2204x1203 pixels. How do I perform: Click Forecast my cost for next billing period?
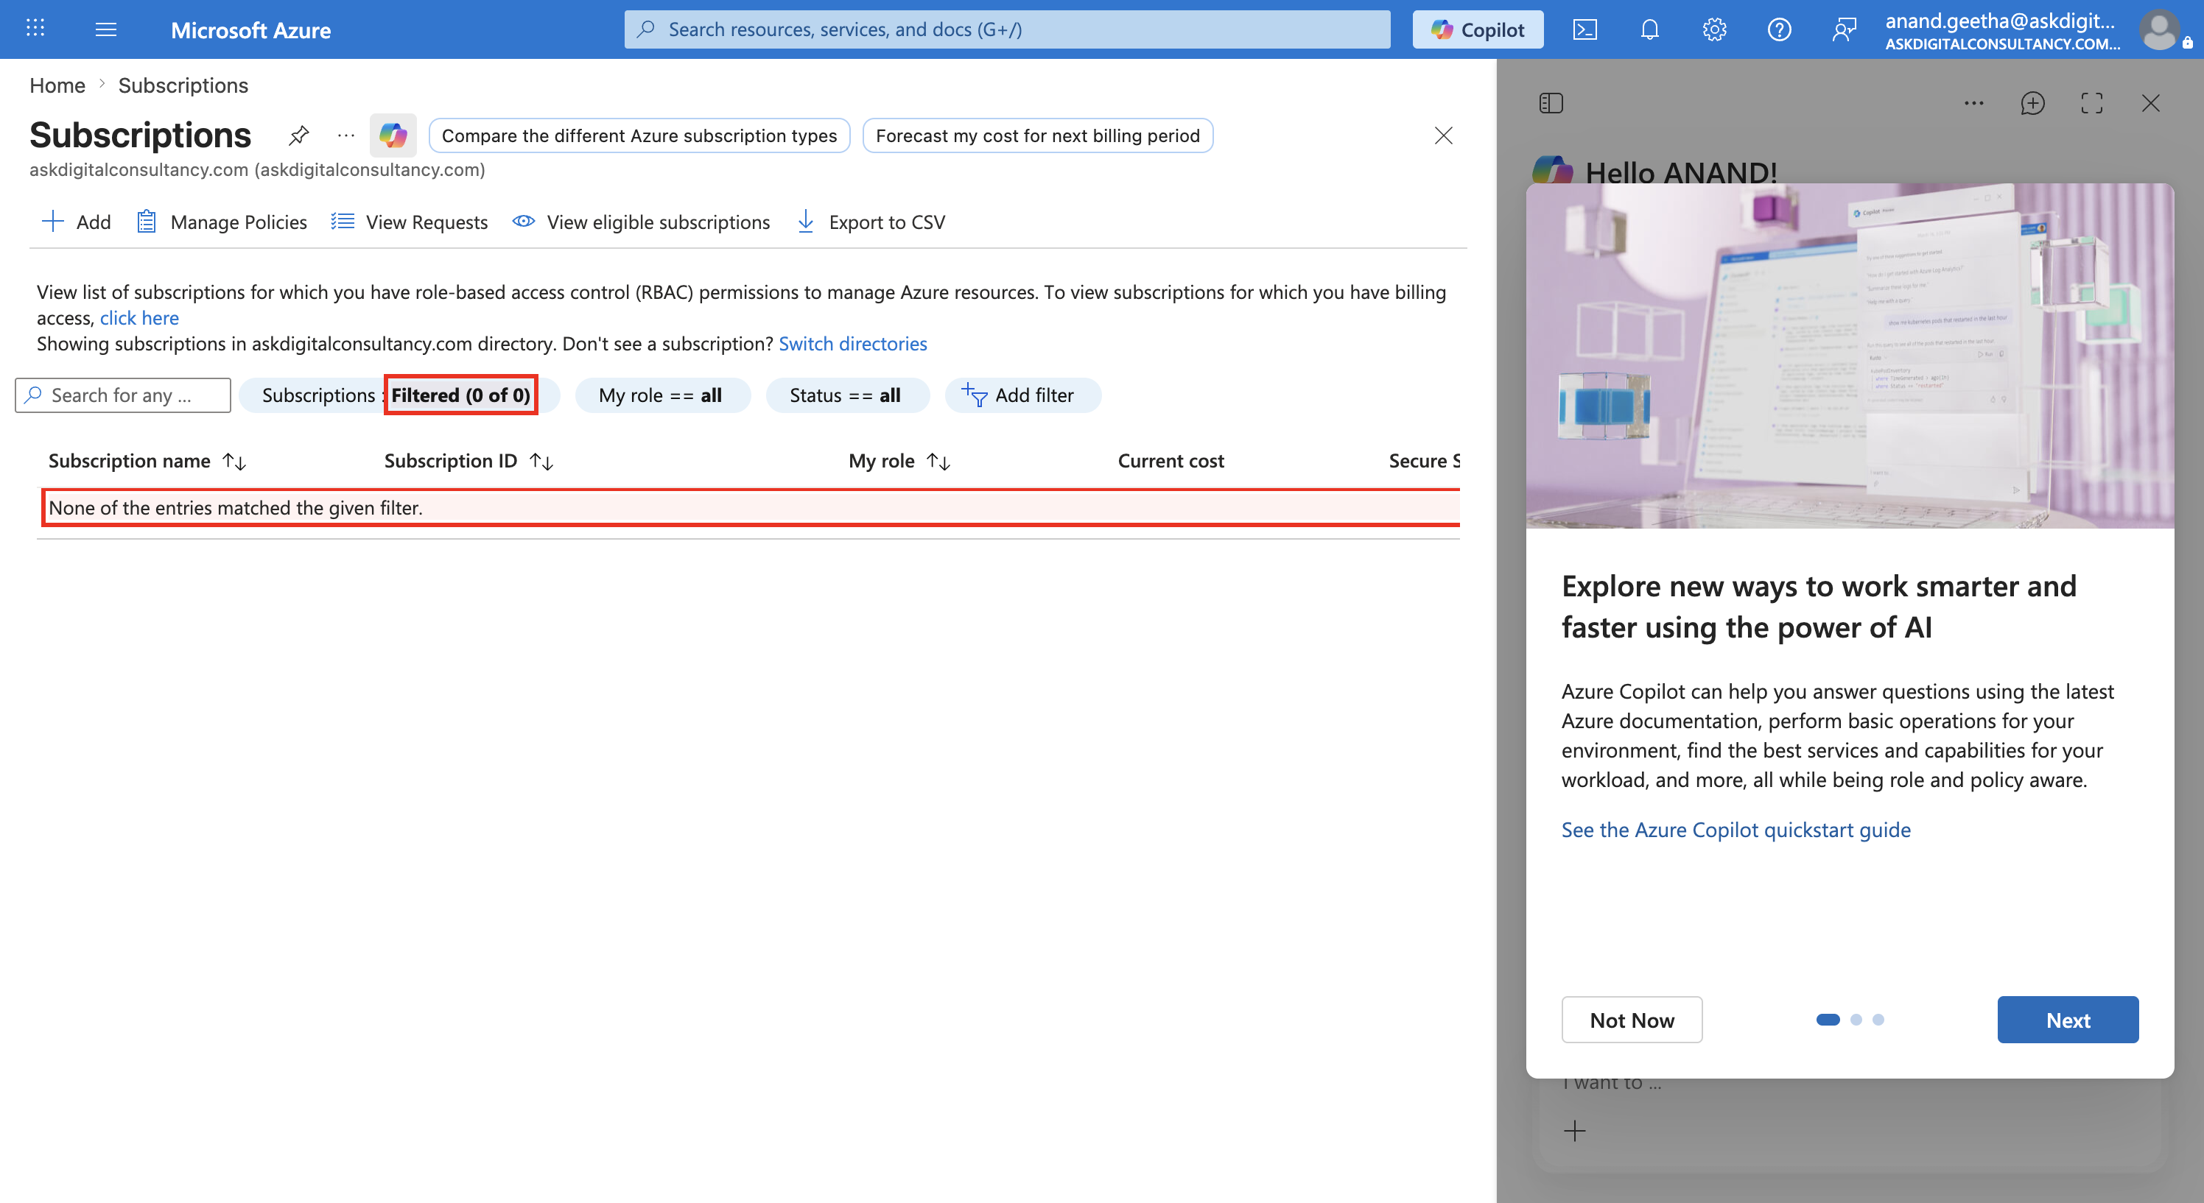pyautogui.click(x=1038, y=136)
